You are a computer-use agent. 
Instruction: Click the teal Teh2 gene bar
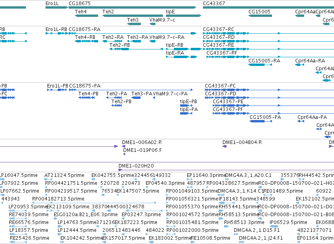pyautogui.click(x=133, y=16)
